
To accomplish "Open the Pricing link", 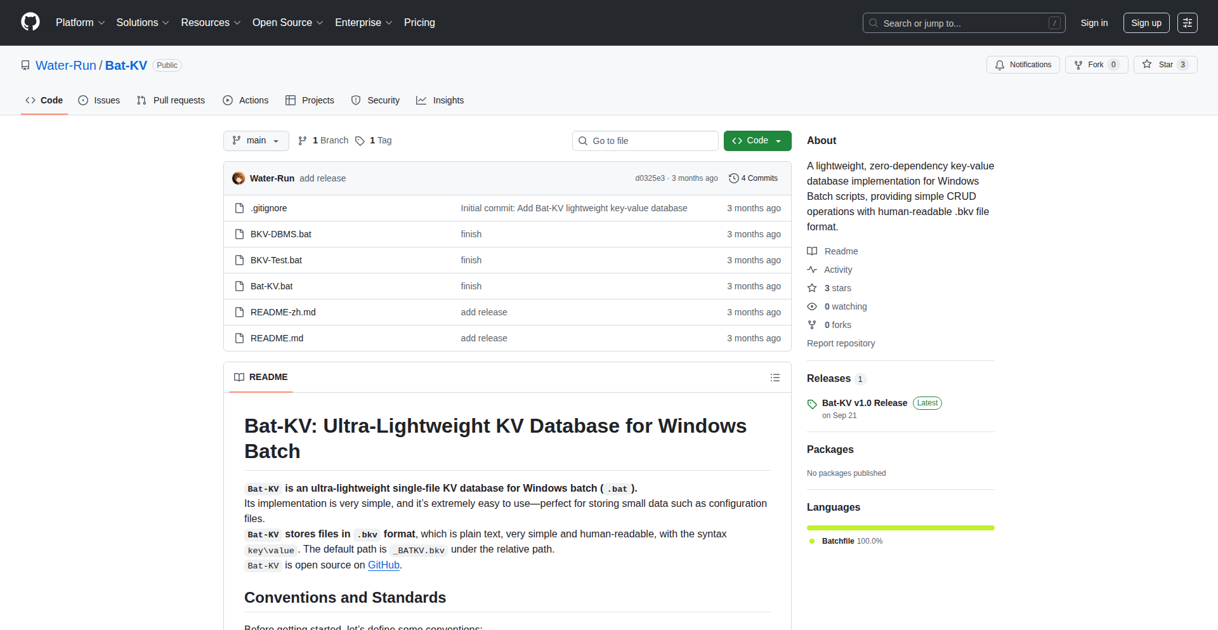I will coord(419,23).
